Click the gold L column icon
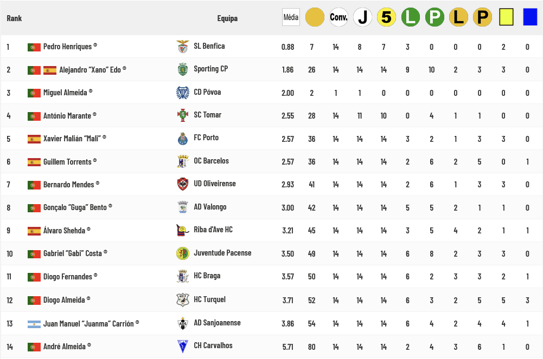This screenshot has width=543, height=359. 458,17
